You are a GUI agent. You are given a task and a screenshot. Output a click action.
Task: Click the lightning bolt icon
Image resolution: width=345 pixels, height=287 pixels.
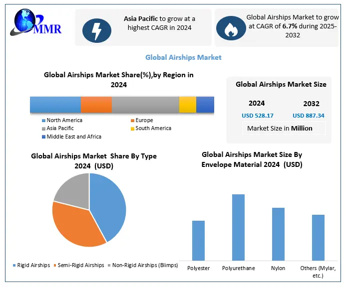[x=96, y=28]
